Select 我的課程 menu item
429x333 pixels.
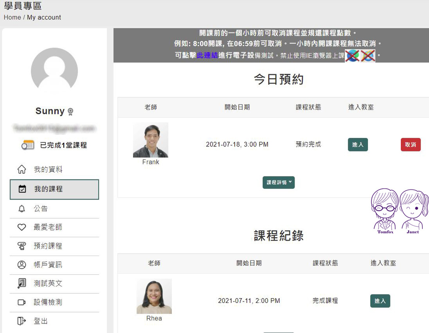pyautogui.click(x=54, y=190)
